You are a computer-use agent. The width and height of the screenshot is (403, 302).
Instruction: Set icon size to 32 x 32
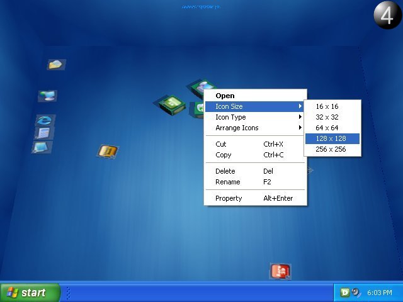332,117
